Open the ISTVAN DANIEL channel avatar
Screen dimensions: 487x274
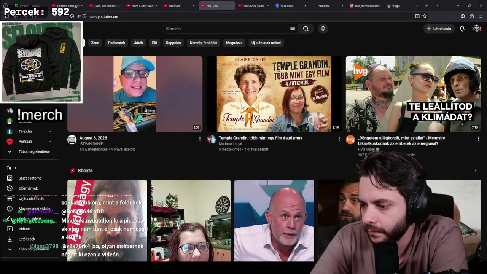72,140
